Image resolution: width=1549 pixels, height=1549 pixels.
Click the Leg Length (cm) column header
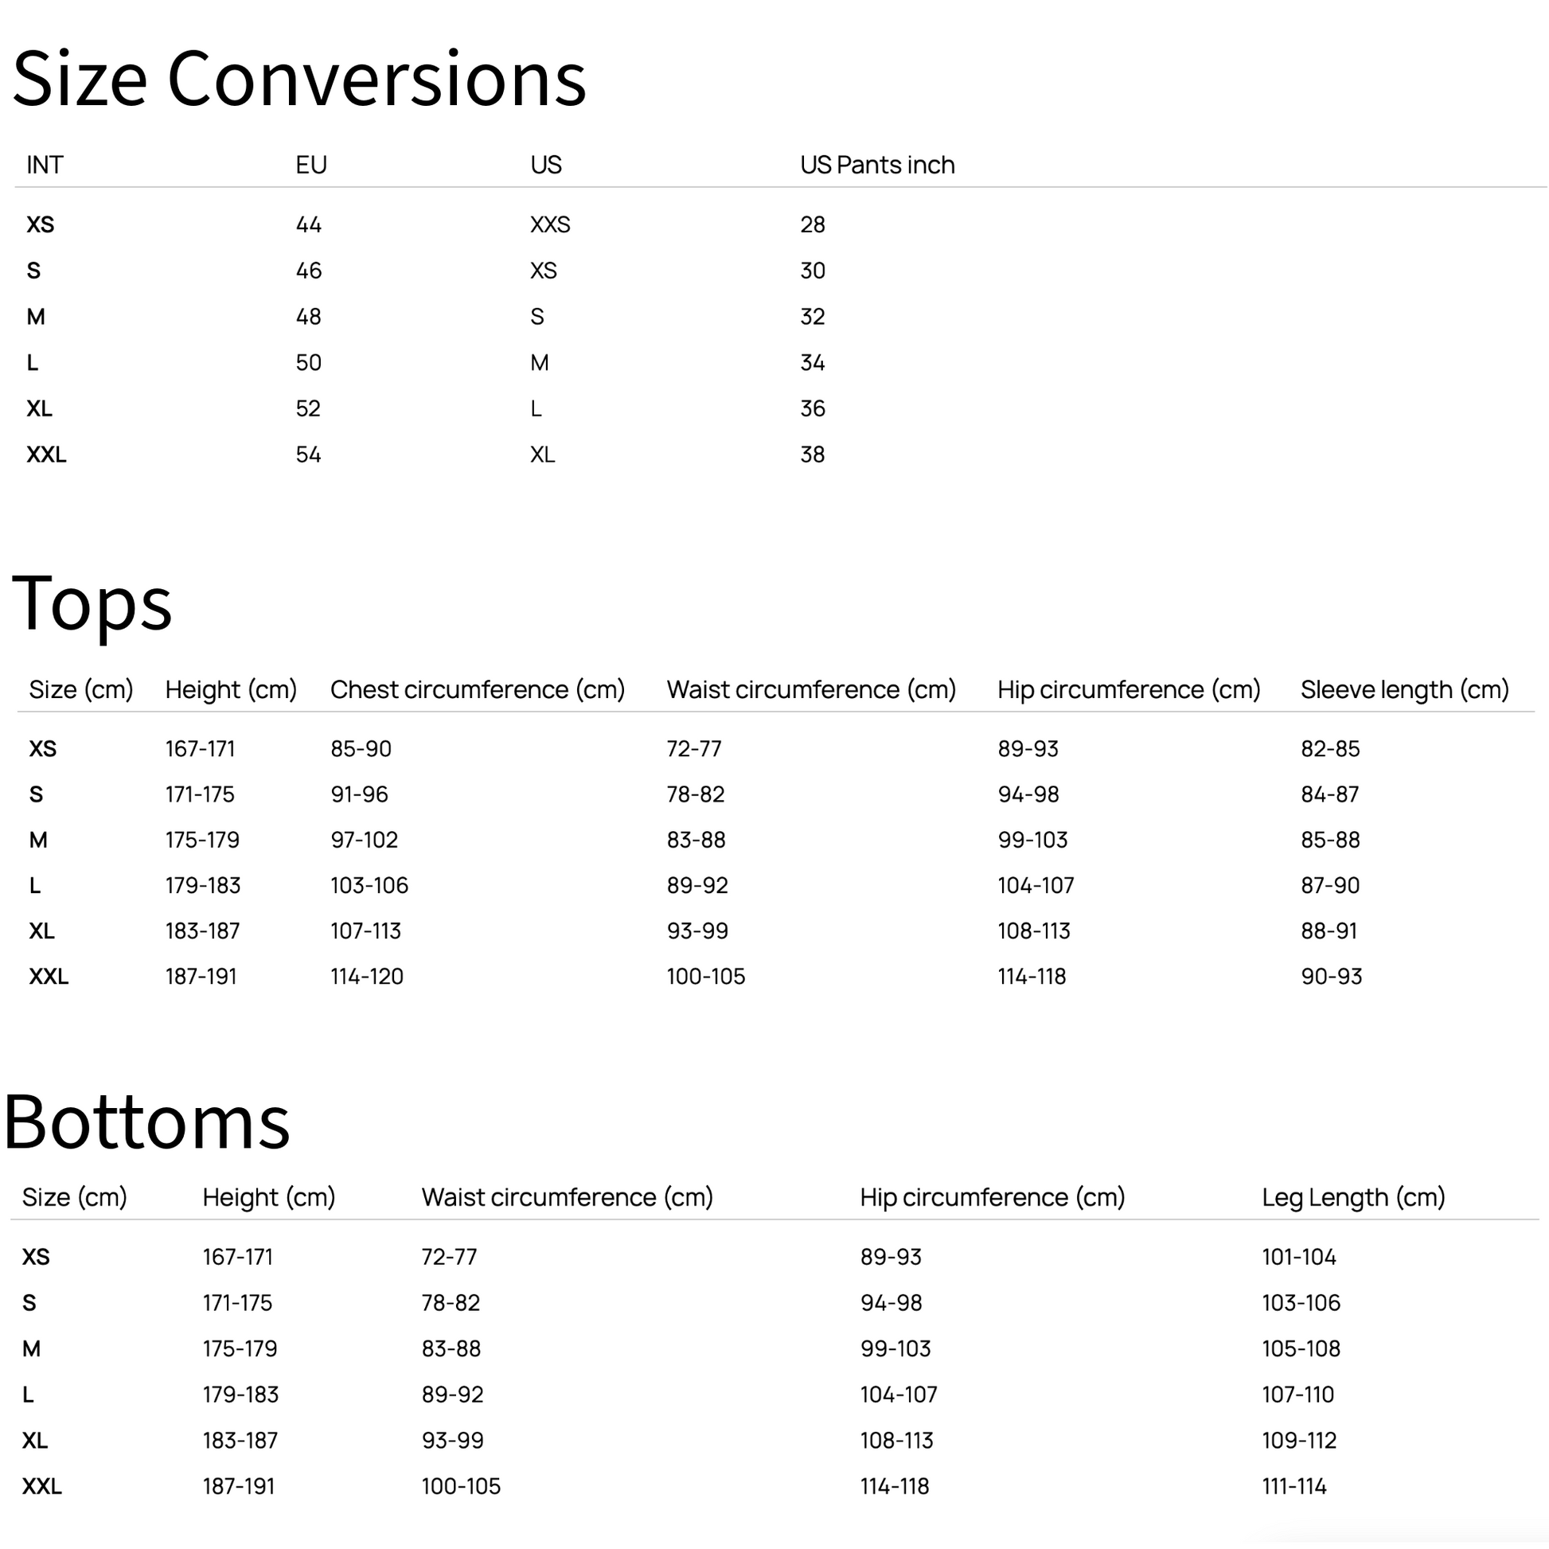click(1352, 1197)
